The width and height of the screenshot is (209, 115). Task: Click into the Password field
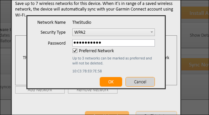coord(113,43)
